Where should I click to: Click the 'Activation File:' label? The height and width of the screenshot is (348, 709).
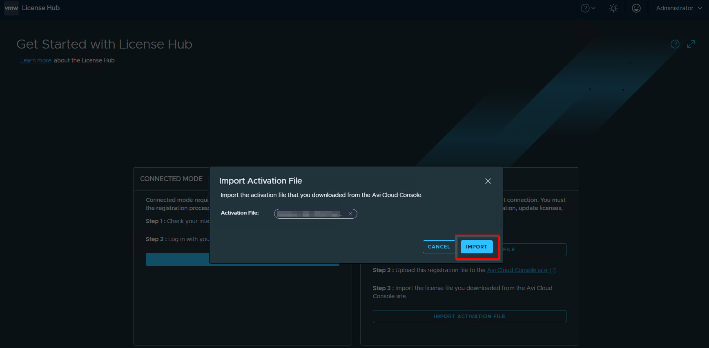(x=240, y=213)
